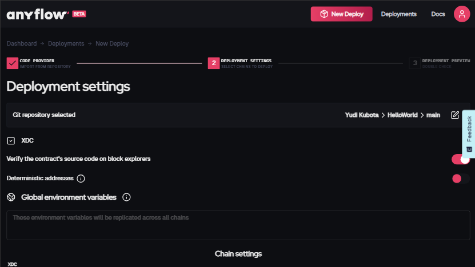This screenshot has width=475, height=267.
Task: Show info about Deterministic addresses
Action: (81, 179)
